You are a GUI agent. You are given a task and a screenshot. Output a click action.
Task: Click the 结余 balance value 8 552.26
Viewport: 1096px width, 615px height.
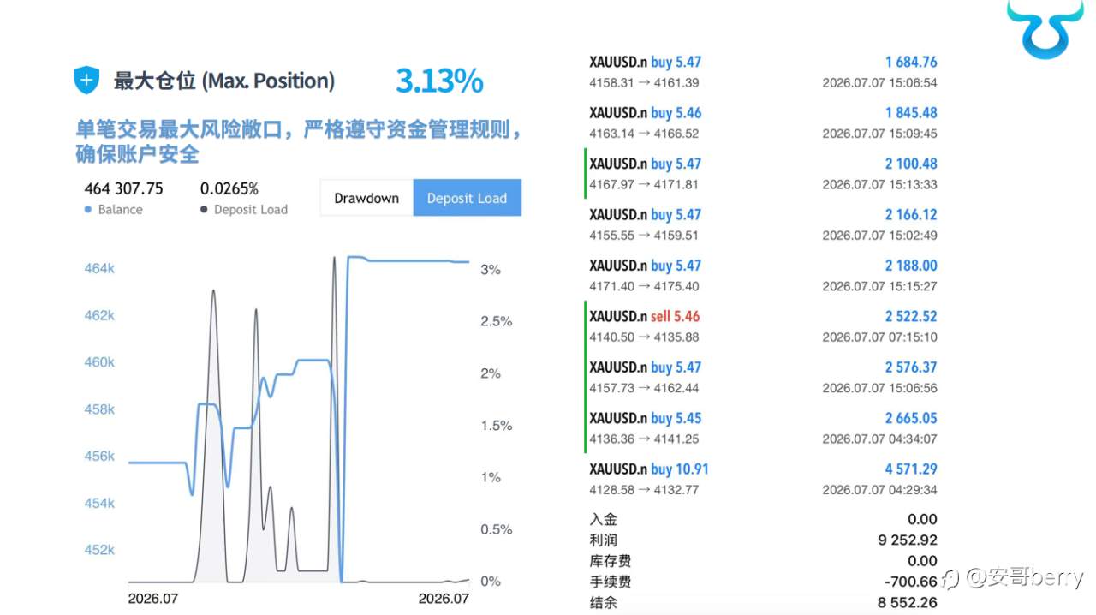coord(908,603)
